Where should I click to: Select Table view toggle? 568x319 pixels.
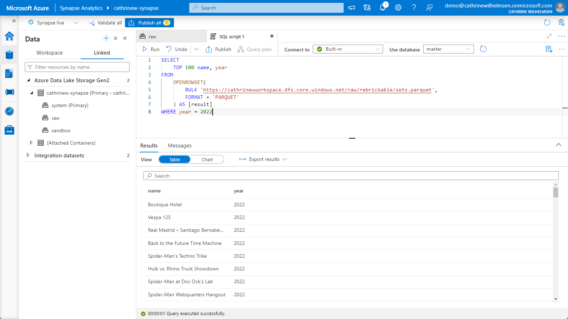tap(175, 160)
